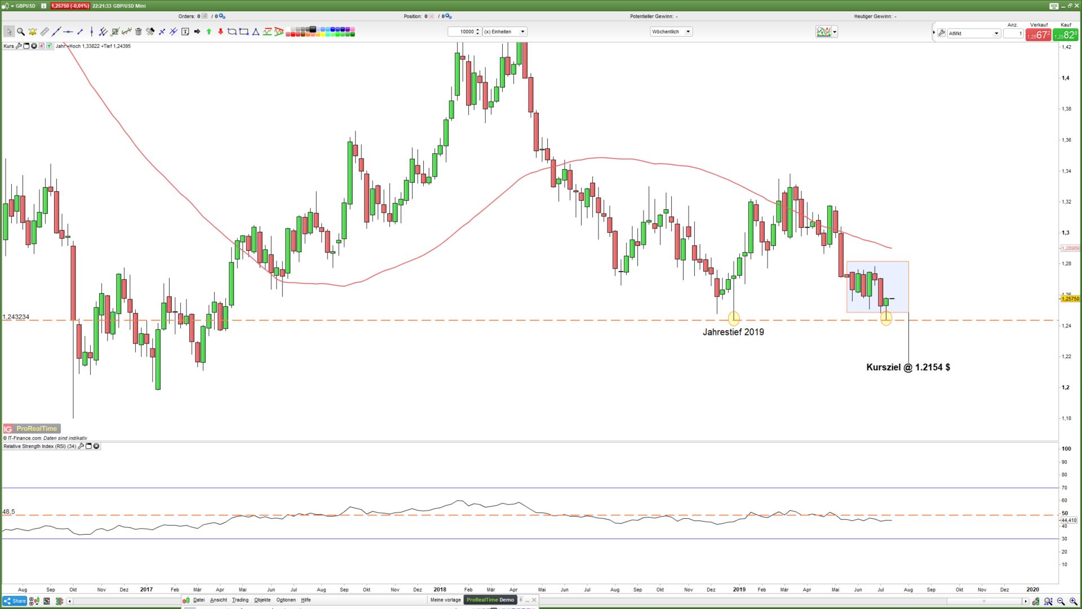
Task: Select the rectangle drawing tool
Action: 244,32
